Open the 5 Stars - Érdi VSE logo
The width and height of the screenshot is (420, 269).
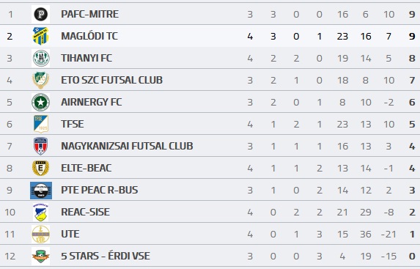point(41,256)
